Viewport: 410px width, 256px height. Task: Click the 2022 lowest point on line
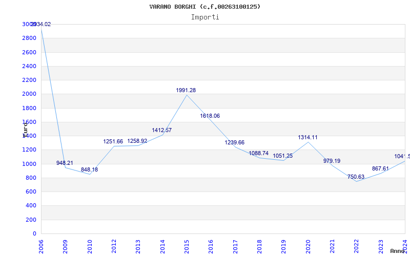pyautogui.click(x=356, y=181)
